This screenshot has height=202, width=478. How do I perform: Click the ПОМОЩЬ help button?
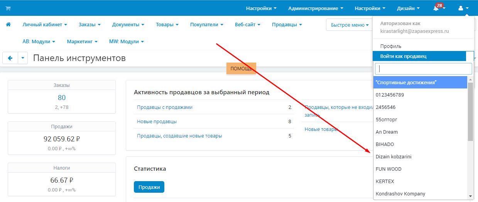[241, 68]
